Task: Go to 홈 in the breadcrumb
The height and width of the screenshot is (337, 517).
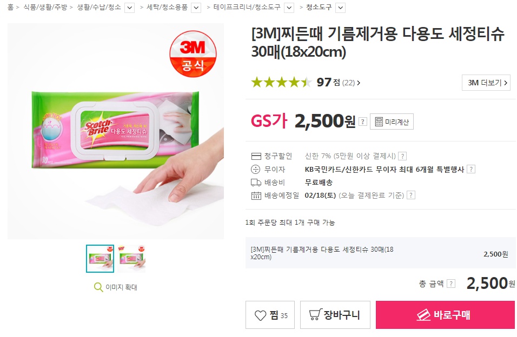Action: (11, 7)
